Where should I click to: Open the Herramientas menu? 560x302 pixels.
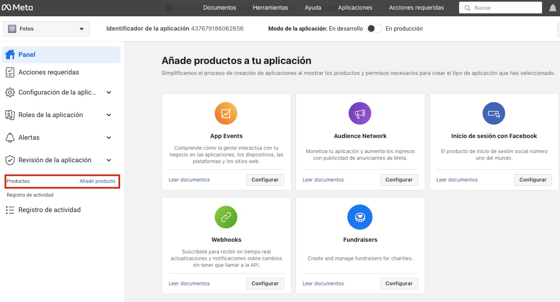pos(270,8)
